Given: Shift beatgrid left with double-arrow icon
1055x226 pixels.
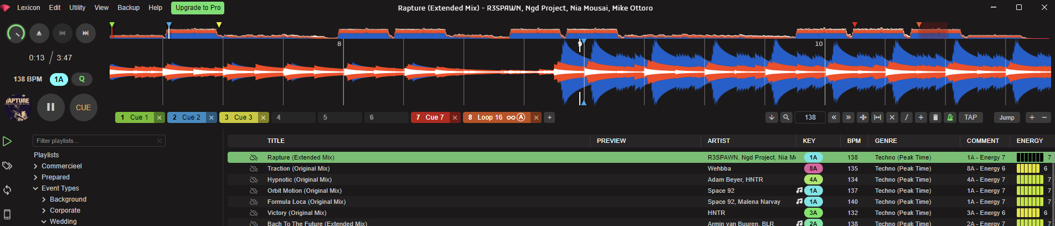Looking at the screenshot, I should pyautogui.click(x=833, y=117).
